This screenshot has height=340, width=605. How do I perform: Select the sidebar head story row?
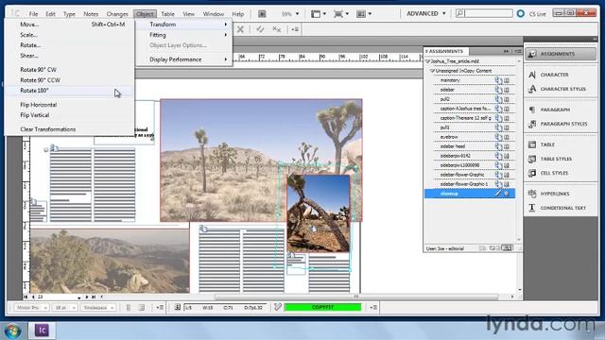pos(470,146)
